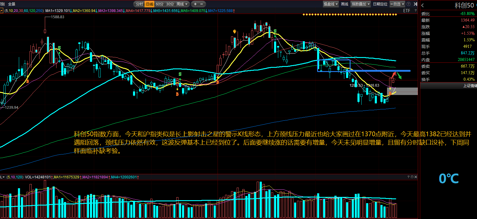Maximize the volume indicator sub-panel
Image resolution: width=477 pixels, height=219 pixels.
tap(412, 177)
